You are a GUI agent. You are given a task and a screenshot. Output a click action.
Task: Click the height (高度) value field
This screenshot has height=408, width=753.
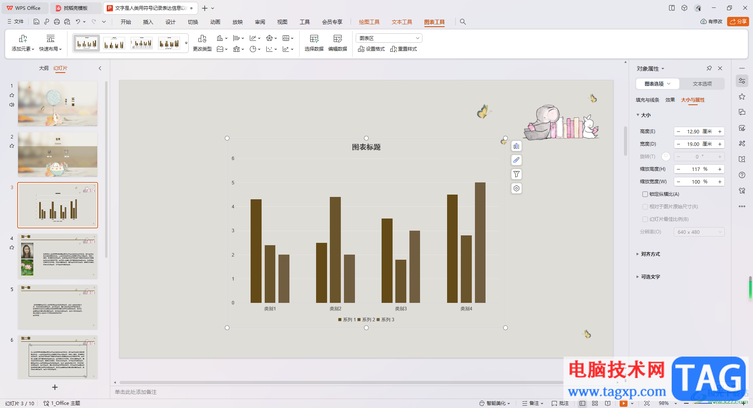pyautogui.click(x=699, y=132)
